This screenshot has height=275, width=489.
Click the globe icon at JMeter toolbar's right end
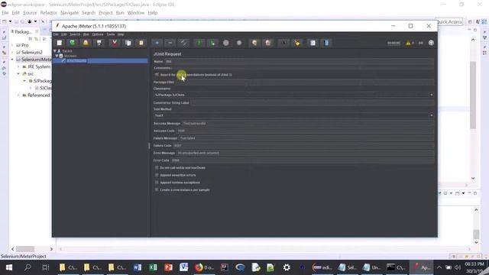point(431,43)
